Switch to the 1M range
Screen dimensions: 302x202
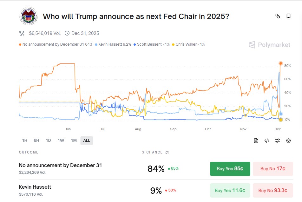point(74,140)
